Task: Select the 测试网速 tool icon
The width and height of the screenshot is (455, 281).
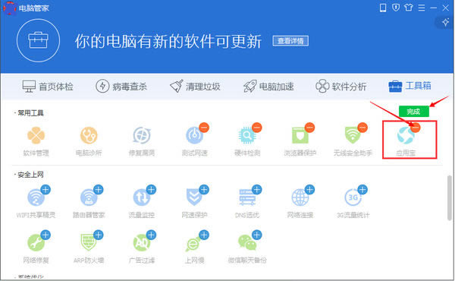Action: click(x=194, y=135)
